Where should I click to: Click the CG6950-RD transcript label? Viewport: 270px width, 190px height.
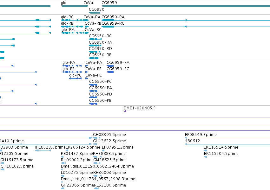point(100,49)
